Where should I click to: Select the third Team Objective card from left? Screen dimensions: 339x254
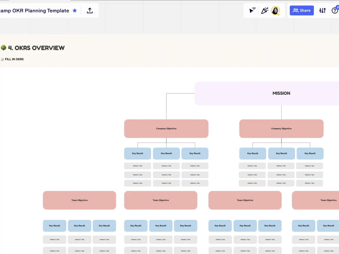tap(245, 200)
